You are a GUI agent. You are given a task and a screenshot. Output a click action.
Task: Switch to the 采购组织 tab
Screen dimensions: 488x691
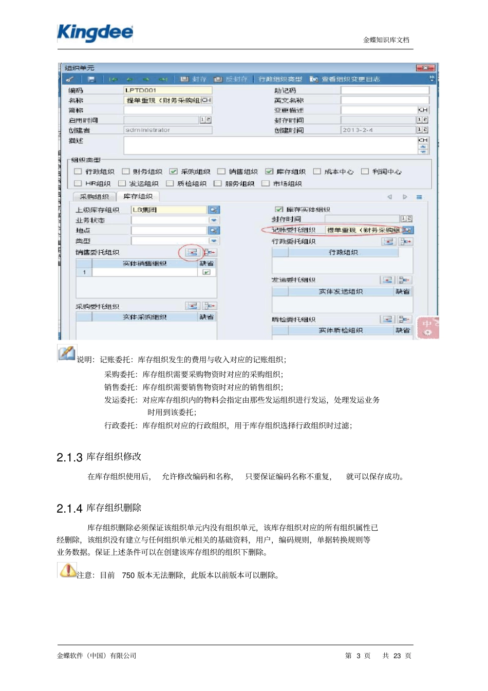coord(95,197)
